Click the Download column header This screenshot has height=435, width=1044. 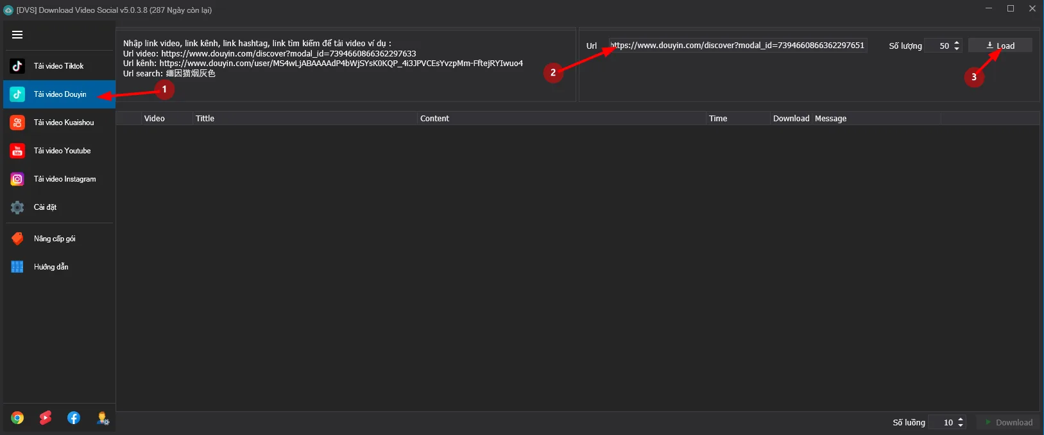[791, 119]
